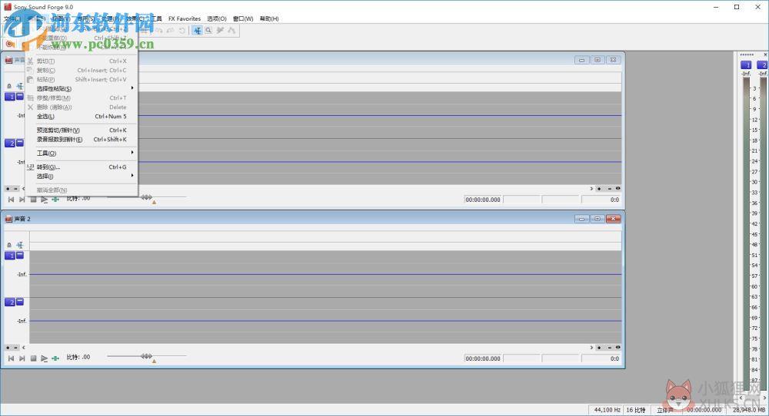The image size is (769, 416).
Task: Select the Envelope tool at the toolbar end
Action: [x=231, y=31]
